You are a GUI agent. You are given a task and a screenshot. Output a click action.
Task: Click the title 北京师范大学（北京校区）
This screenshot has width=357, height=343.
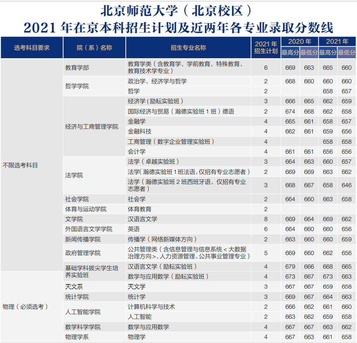coord(176,11)
